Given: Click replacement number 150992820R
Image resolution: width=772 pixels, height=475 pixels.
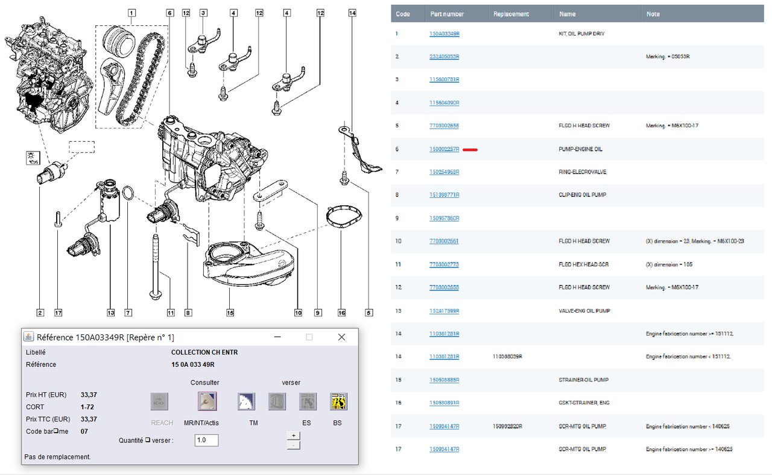Looking at the screenshot, I should click(507, 426).
